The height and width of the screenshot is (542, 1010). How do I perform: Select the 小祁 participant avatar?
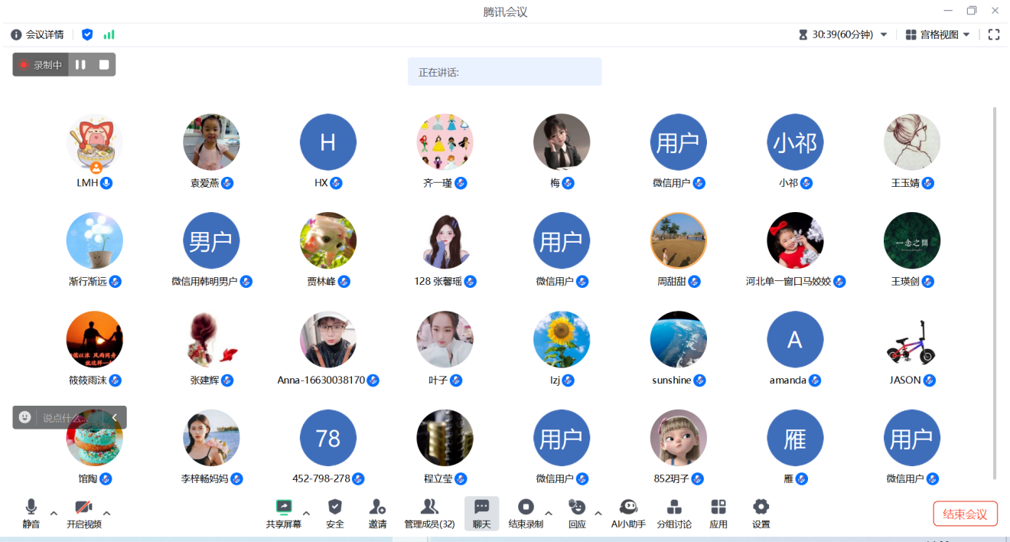pos(795,142)
